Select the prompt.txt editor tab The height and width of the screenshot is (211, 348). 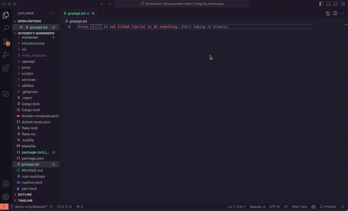tap(79, 13)
